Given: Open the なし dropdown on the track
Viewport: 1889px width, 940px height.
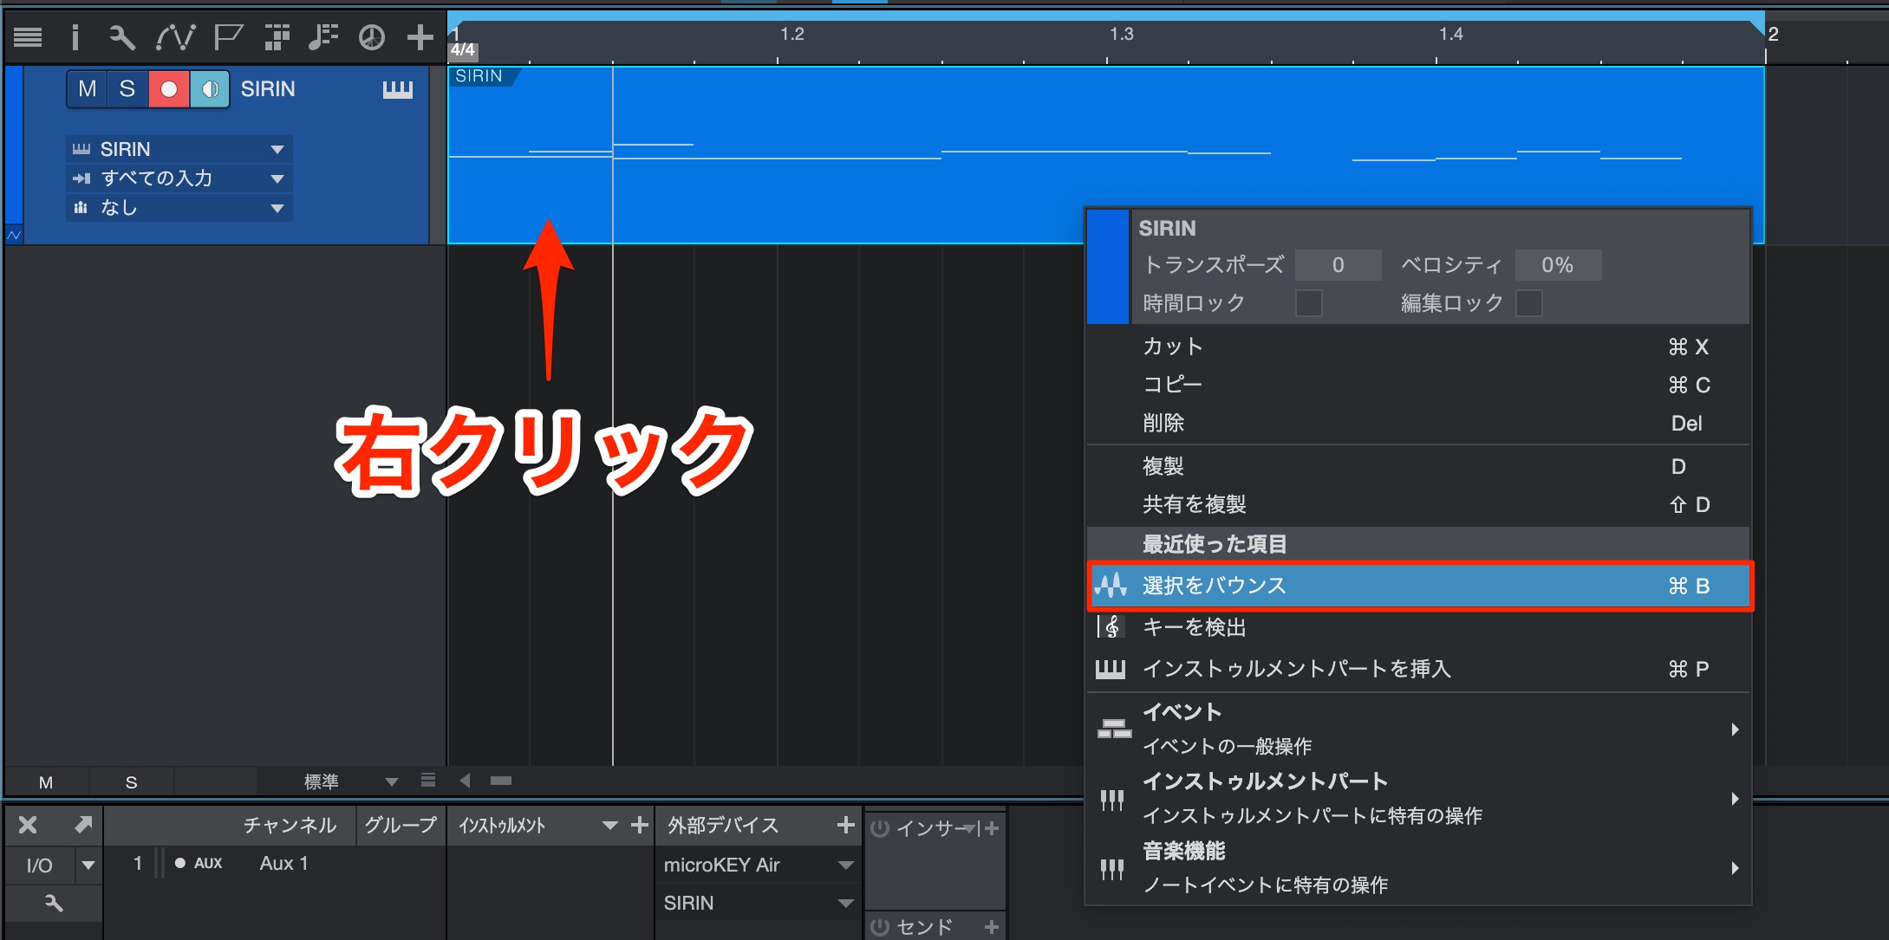Looking at the screenshot, I should coord(179,208).
